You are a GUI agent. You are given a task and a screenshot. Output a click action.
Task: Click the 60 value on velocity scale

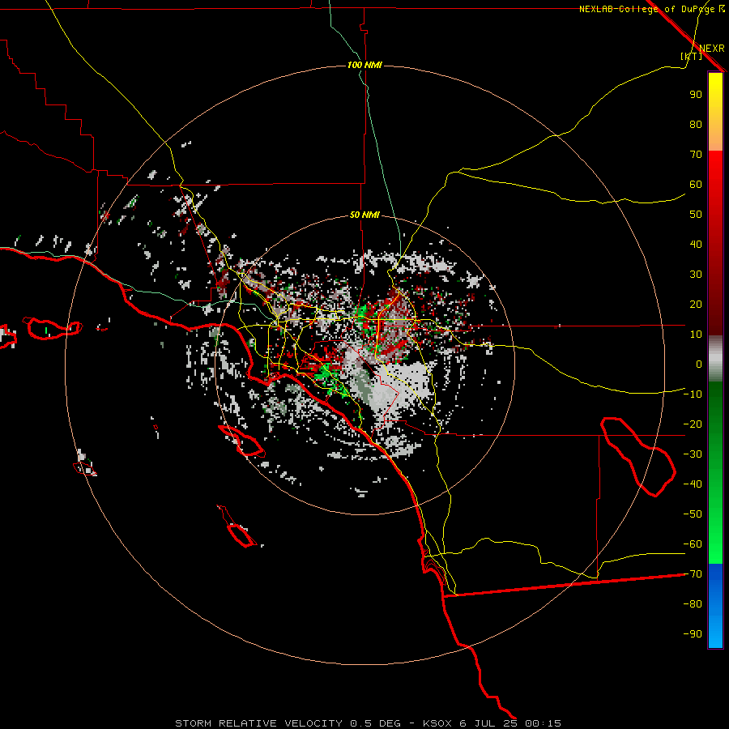pyautogui.click(x=696, y=184)
